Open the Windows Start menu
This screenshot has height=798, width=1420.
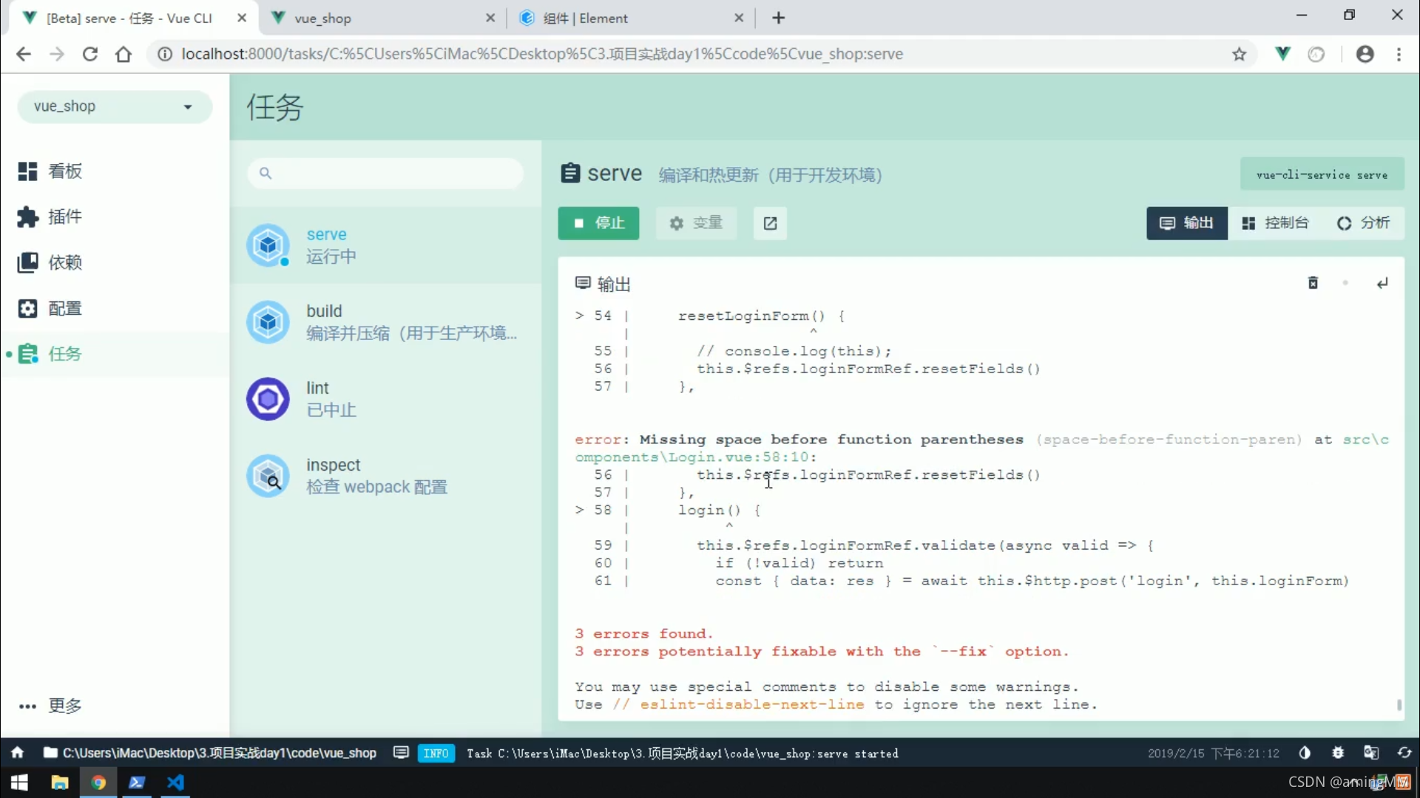(x=19, y=782)
